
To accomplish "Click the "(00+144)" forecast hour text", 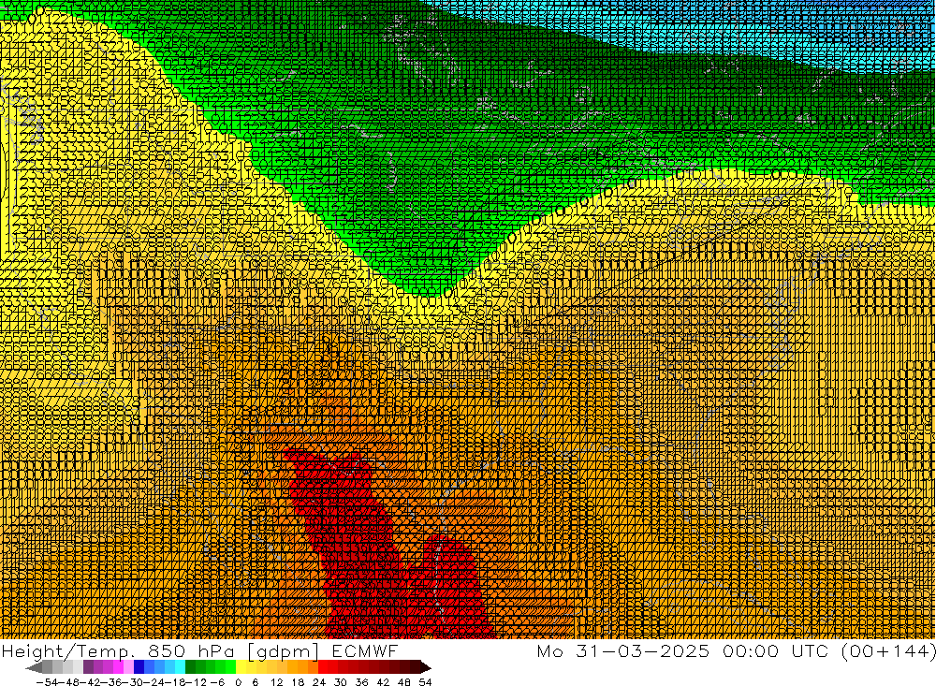I will point(889,651).
